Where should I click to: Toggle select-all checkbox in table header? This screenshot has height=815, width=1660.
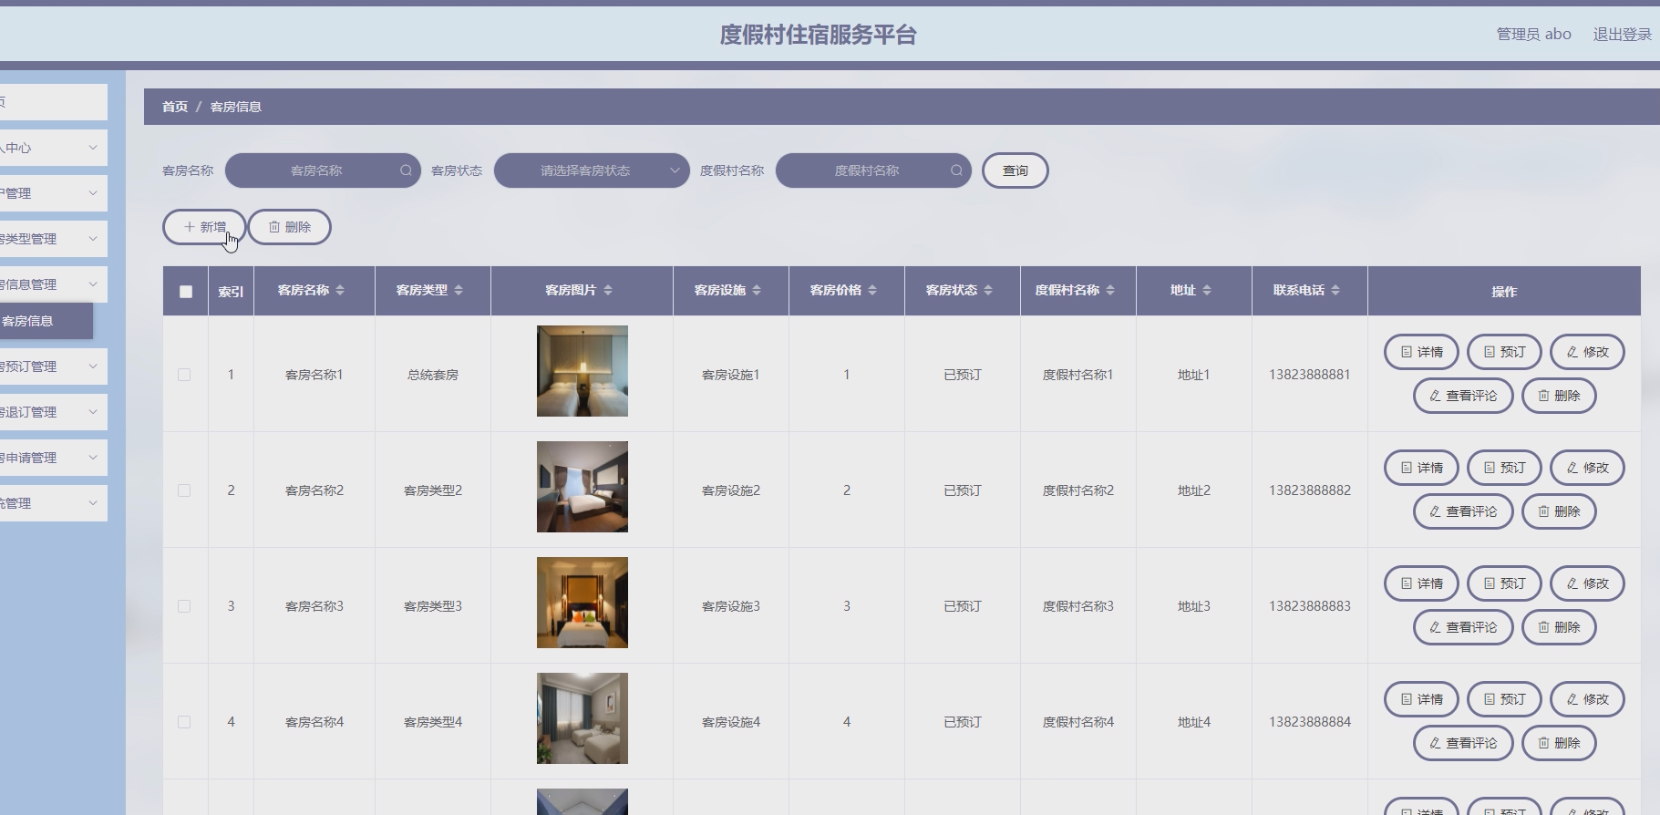point(186,292)
